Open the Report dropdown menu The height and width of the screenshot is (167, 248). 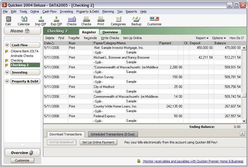click(x=202, y=38)
